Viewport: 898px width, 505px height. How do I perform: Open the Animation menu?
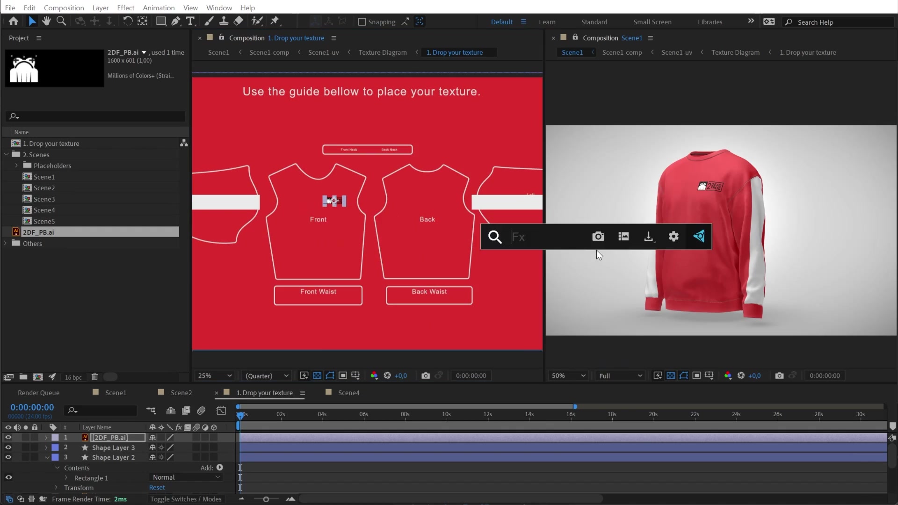tap(159, 7)
